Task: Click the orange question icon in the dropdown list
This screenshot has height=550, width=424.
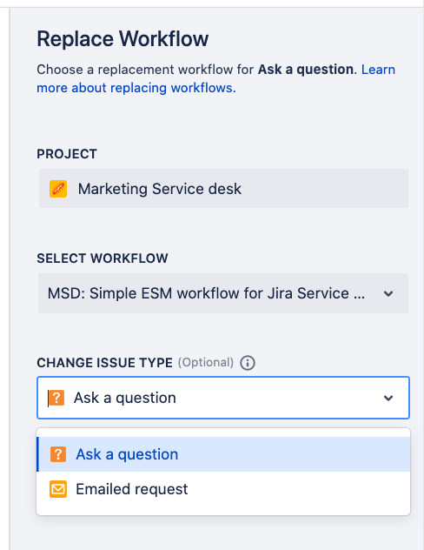Action: point(58,454)
